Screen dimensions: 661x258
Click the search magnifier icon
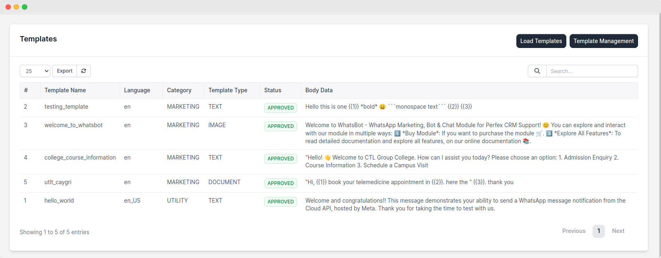point(537,71)
